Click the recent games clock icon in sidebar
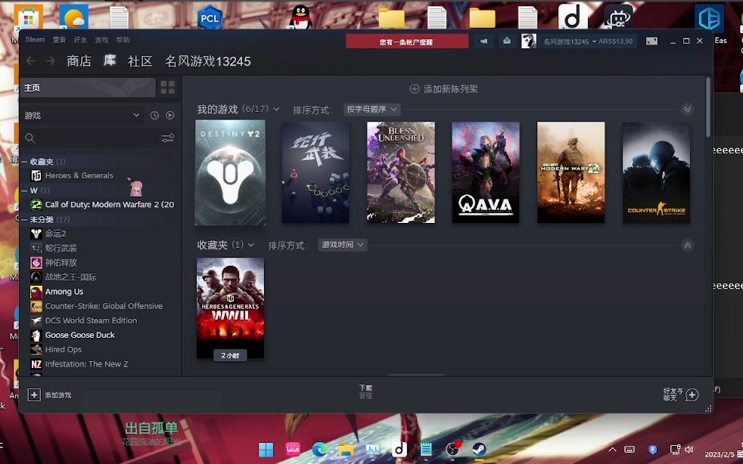The width and height of the screenshot is (743, 464). click(x=154, y=115)
